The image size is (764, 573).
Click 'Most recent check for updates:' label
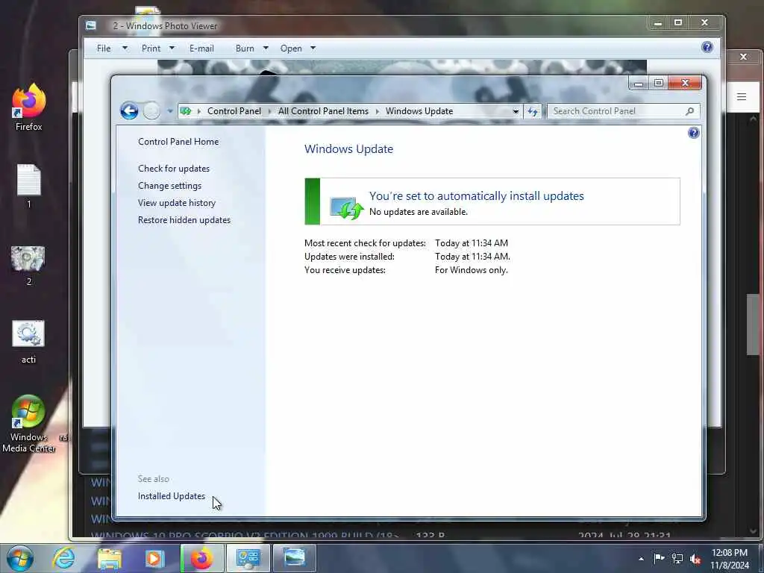click(x=365, y=243)
